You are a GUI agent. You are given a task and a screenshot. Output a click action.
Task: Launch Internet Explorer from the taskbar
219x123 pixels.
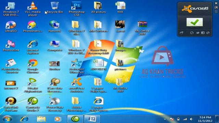pyautogui.click(x=24, y=119)
